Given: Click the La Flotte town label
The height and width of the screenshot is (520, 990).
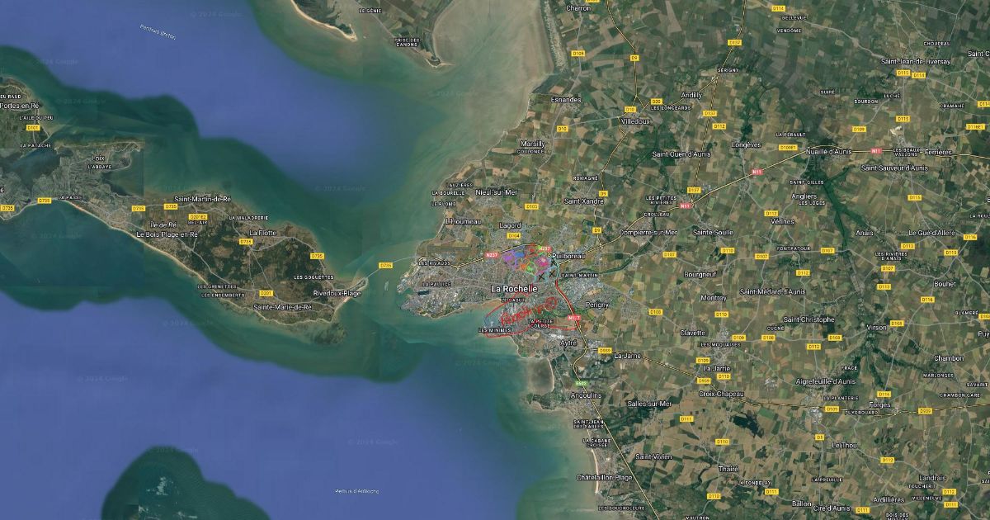Looking at the screenshot, I should (262, 233).
